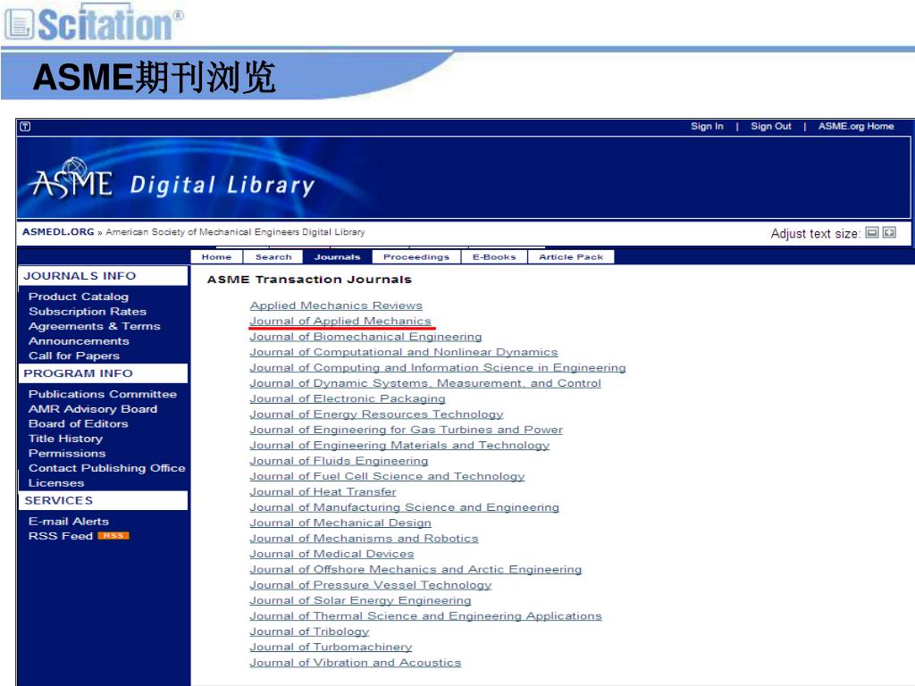Open Journal of Turbomachinery
This screenshot has height=686, width=915.
coord(331,647)
